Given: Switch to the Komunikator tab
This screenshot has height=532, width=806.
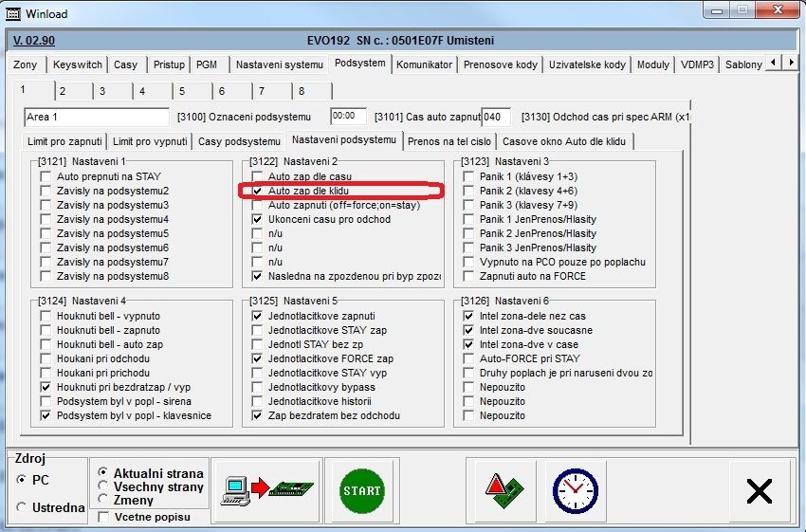Looking at the screenshot, I should 424,64.
